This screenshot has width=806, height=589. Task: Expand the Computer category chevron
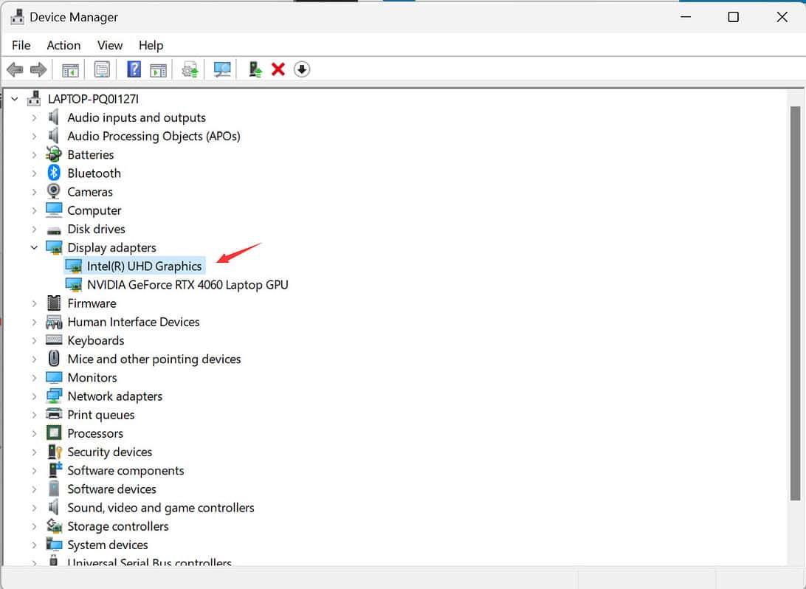click(x=34, y=210)
